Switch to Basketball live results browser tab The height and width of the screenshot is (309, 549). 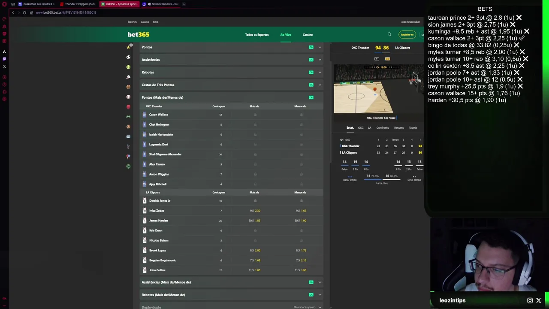point(36,4)
